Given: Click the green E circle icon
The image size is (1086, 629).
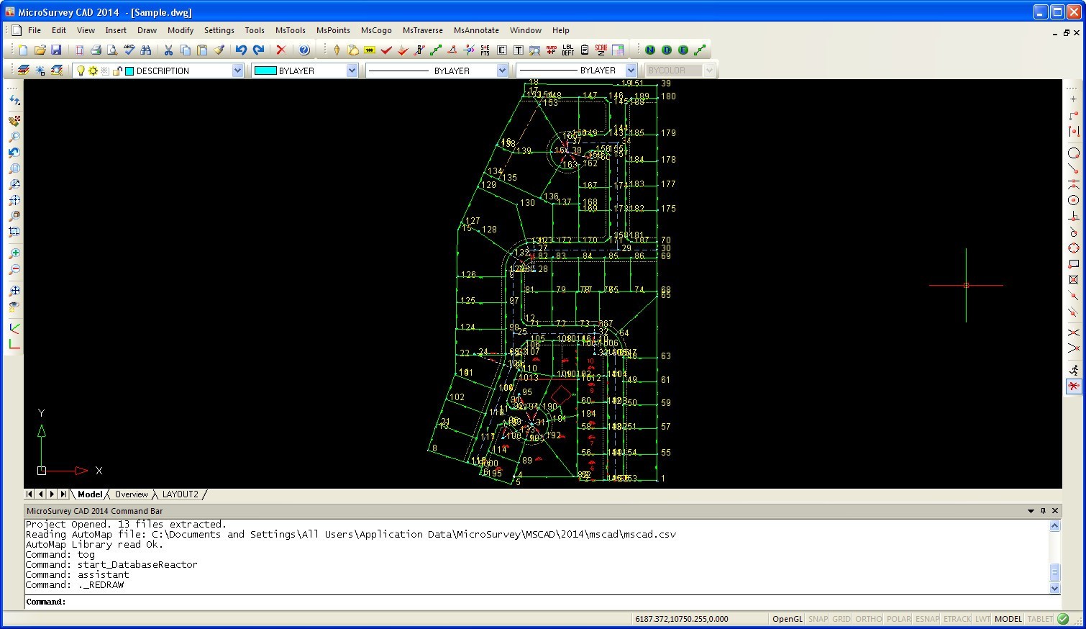Looking at the screenshot, I should click(x=683, y=50).
